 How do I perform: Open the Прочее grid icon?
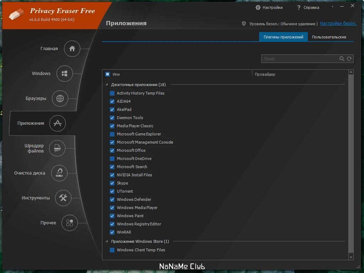(69, 223)
